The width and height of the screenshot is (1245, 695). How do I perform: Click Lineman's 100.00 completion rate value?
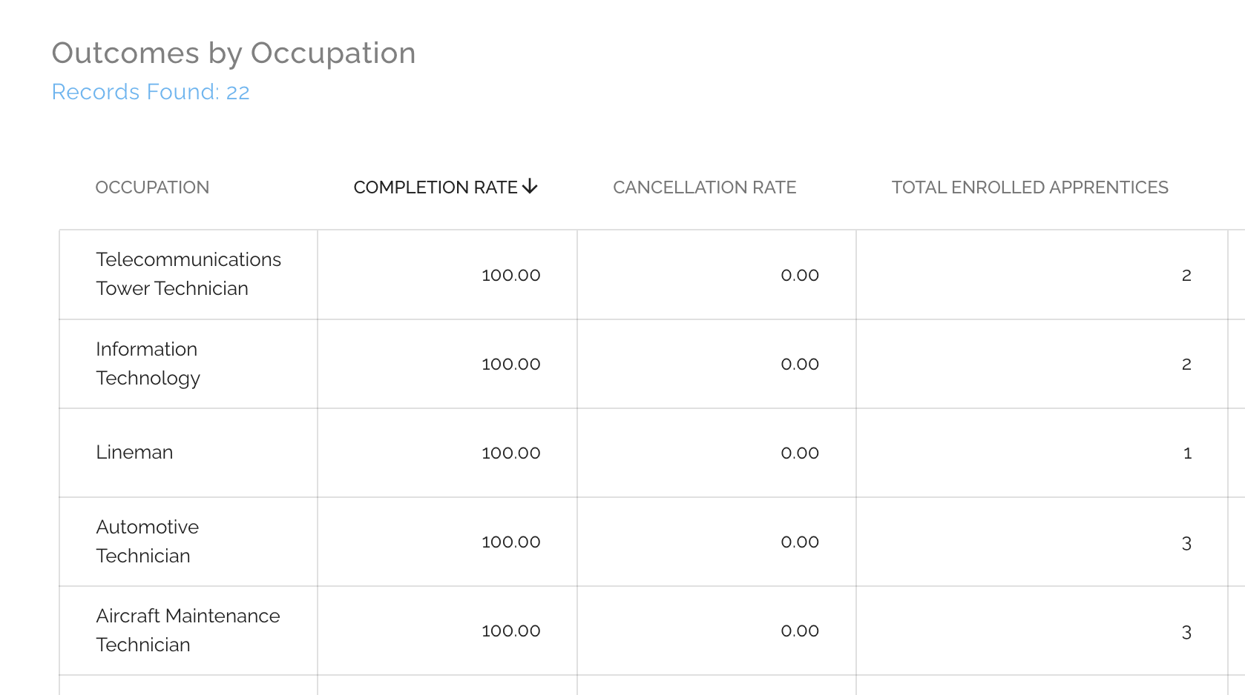[x=510, y=453]
